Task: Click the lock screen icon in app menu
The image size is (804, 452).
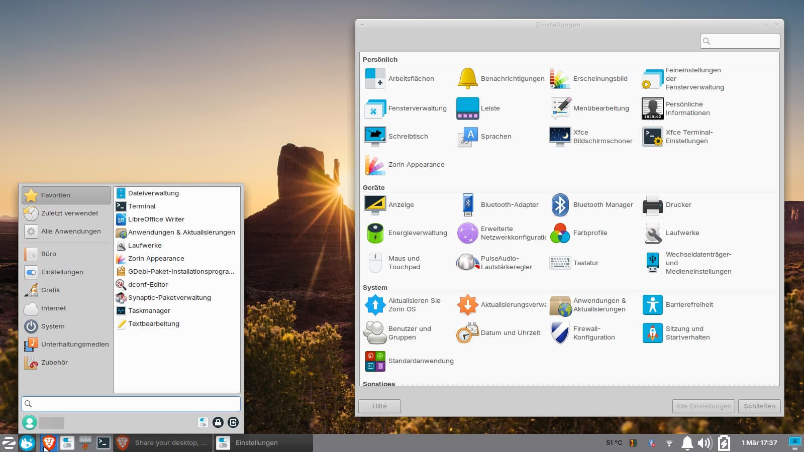Action: coord(218,422)
